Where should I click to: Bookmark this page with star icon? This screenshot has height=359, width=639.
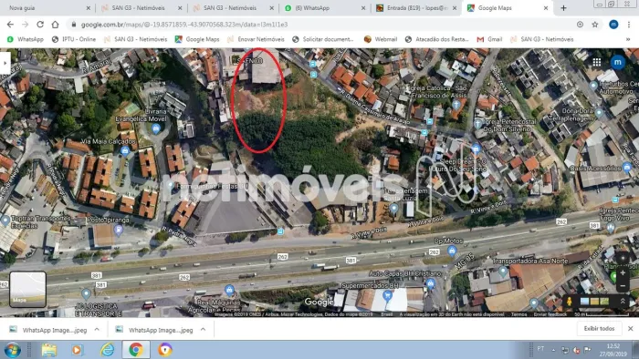point(595,25)
